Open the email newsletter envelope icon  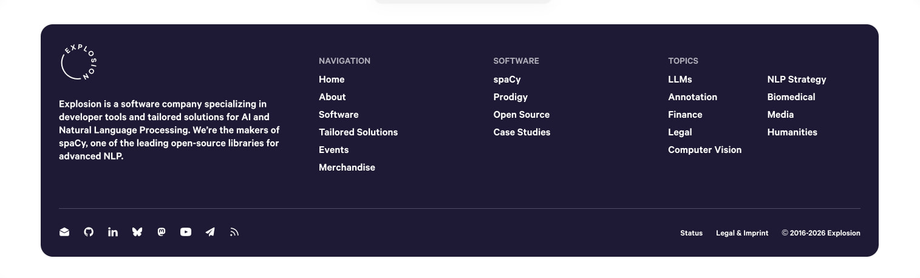coord(64,232)
